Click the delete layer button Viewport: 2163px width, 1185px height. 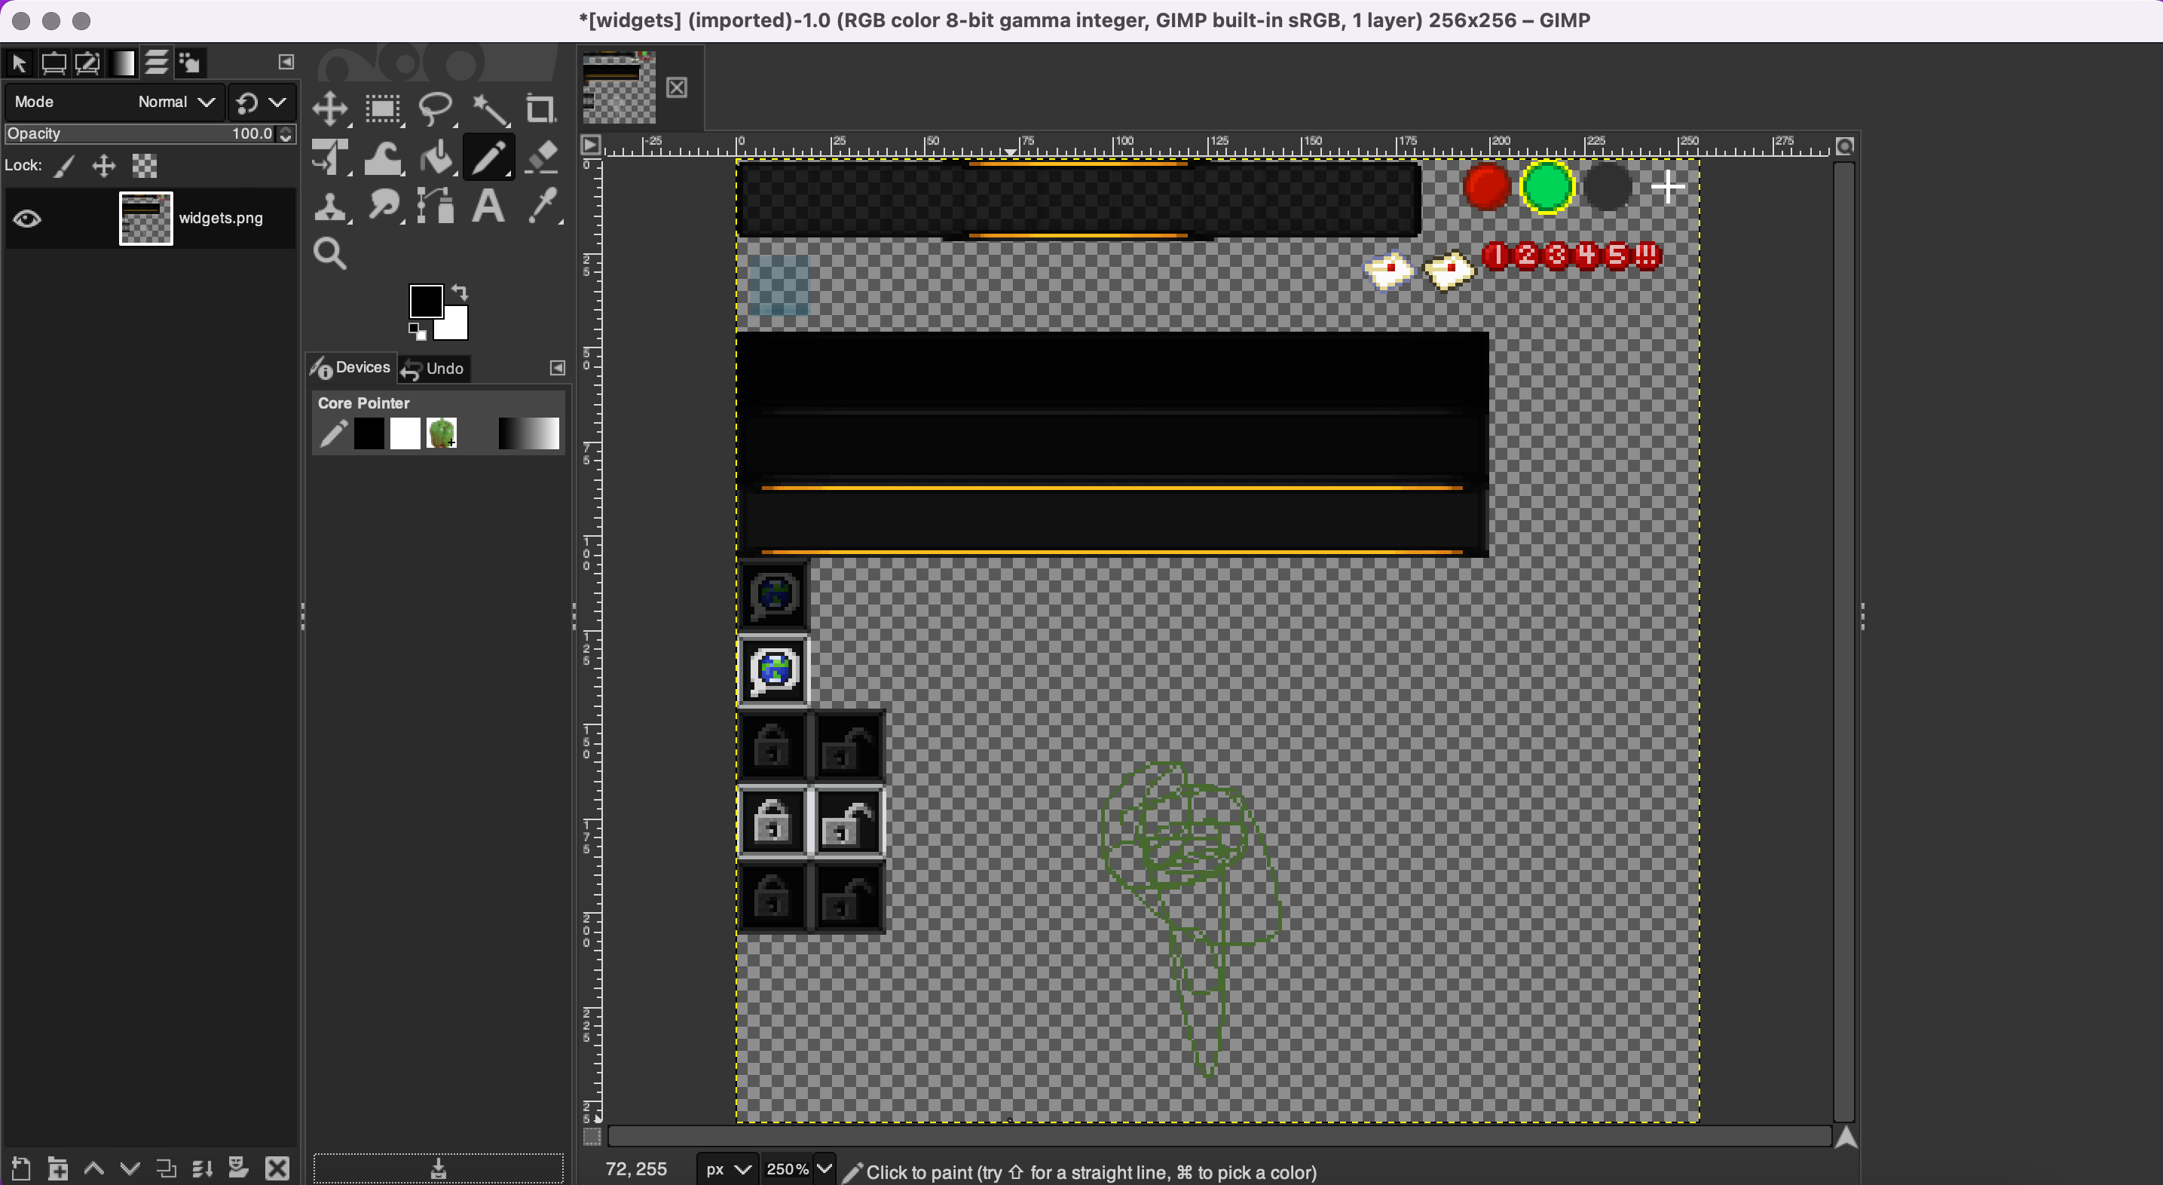[x=277, y=1168]
